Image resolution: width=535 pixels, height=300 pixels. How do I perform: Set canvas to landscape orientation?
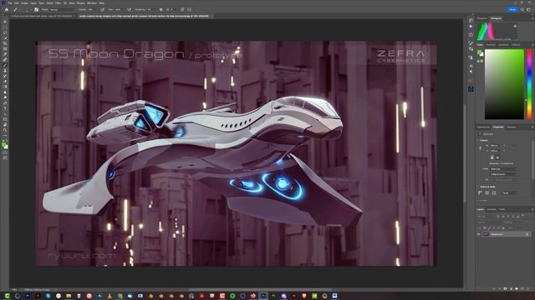pyautogui.click(x=498, y=157)
